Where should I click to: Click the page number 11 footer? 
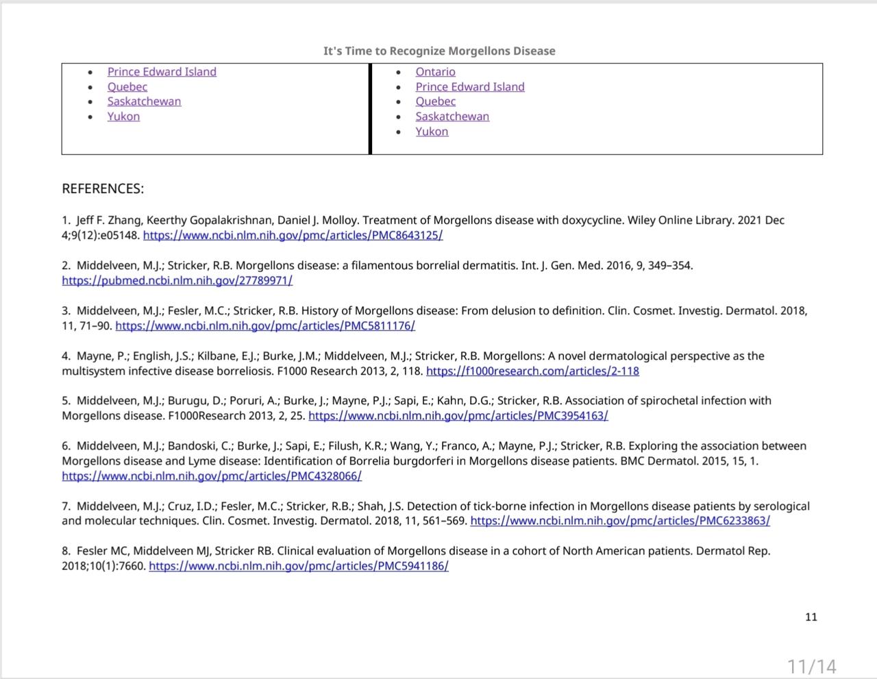click(x=811, y=617)
